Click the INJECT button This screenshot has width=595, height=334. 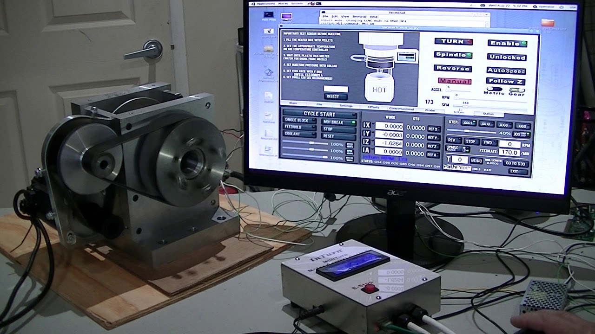[x=335, y=96]
